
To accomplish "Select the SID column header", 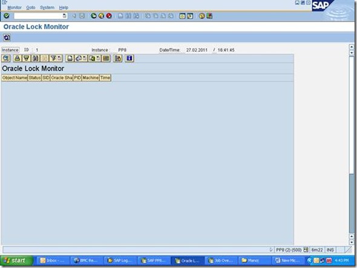I will [46, 78].
